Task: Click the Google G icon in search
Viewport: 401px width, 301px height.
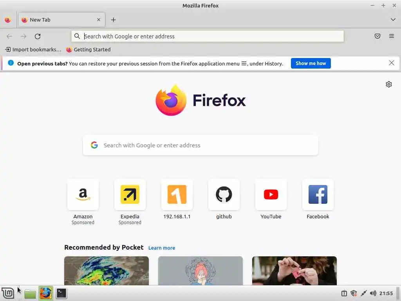Action: [94, 145]
